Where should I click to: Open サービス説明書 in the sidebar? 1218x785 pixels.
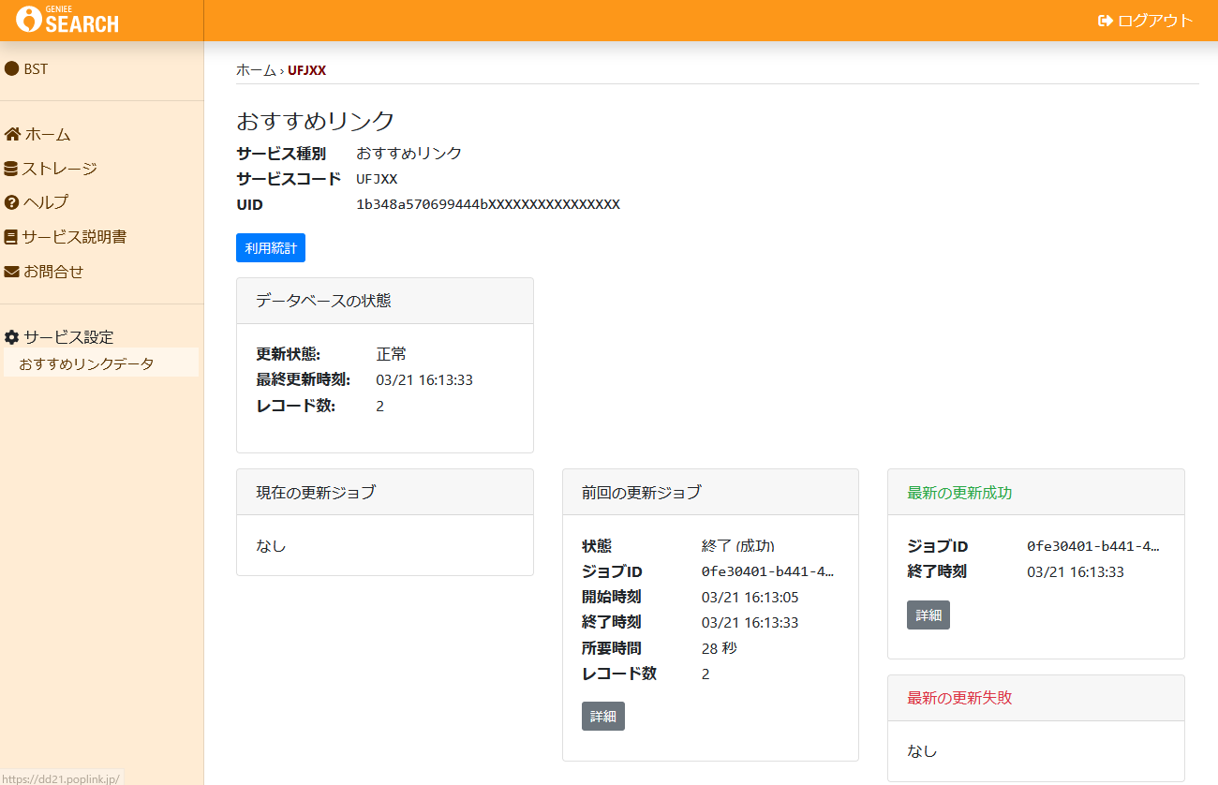(x=66, y=237)
